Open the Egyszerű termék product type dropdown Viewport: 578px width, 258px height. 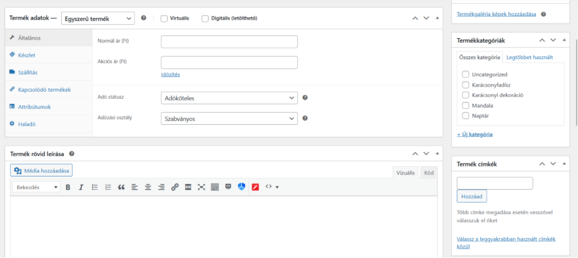[x=98, y=18]
